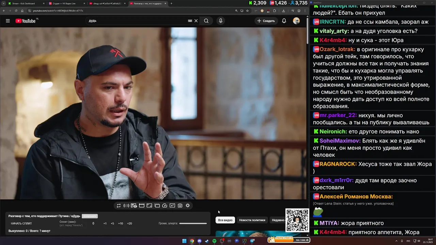
Task: Click the РУС language indicator
Action: point(408,241)
